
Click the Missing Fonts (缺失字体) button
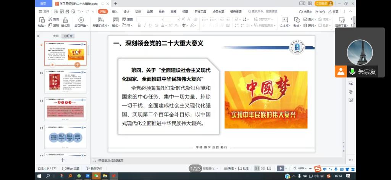click(94, 168)
